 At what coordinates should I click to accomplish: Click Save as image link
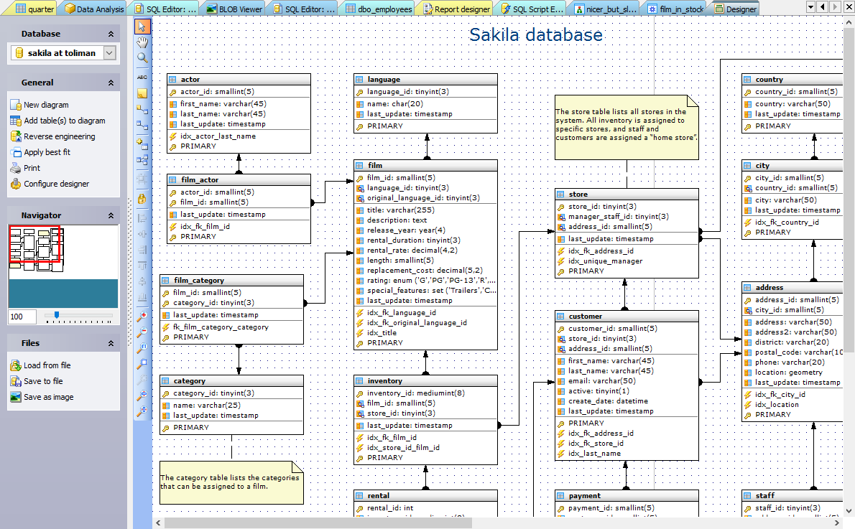(48, 397)
